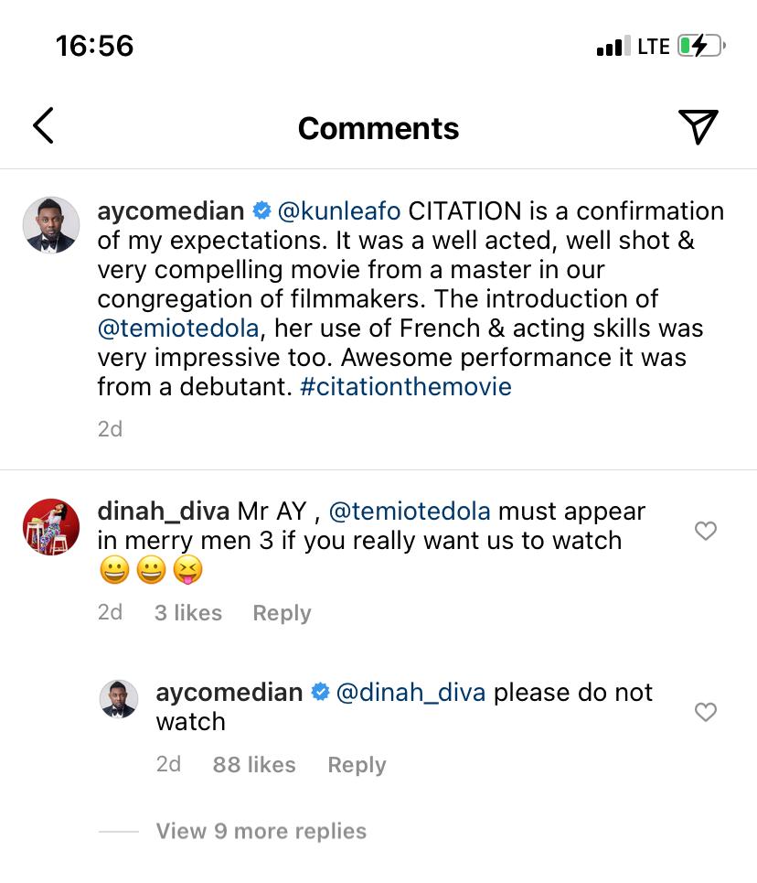Open @temiotedola mention in the caption

point(181,328)
